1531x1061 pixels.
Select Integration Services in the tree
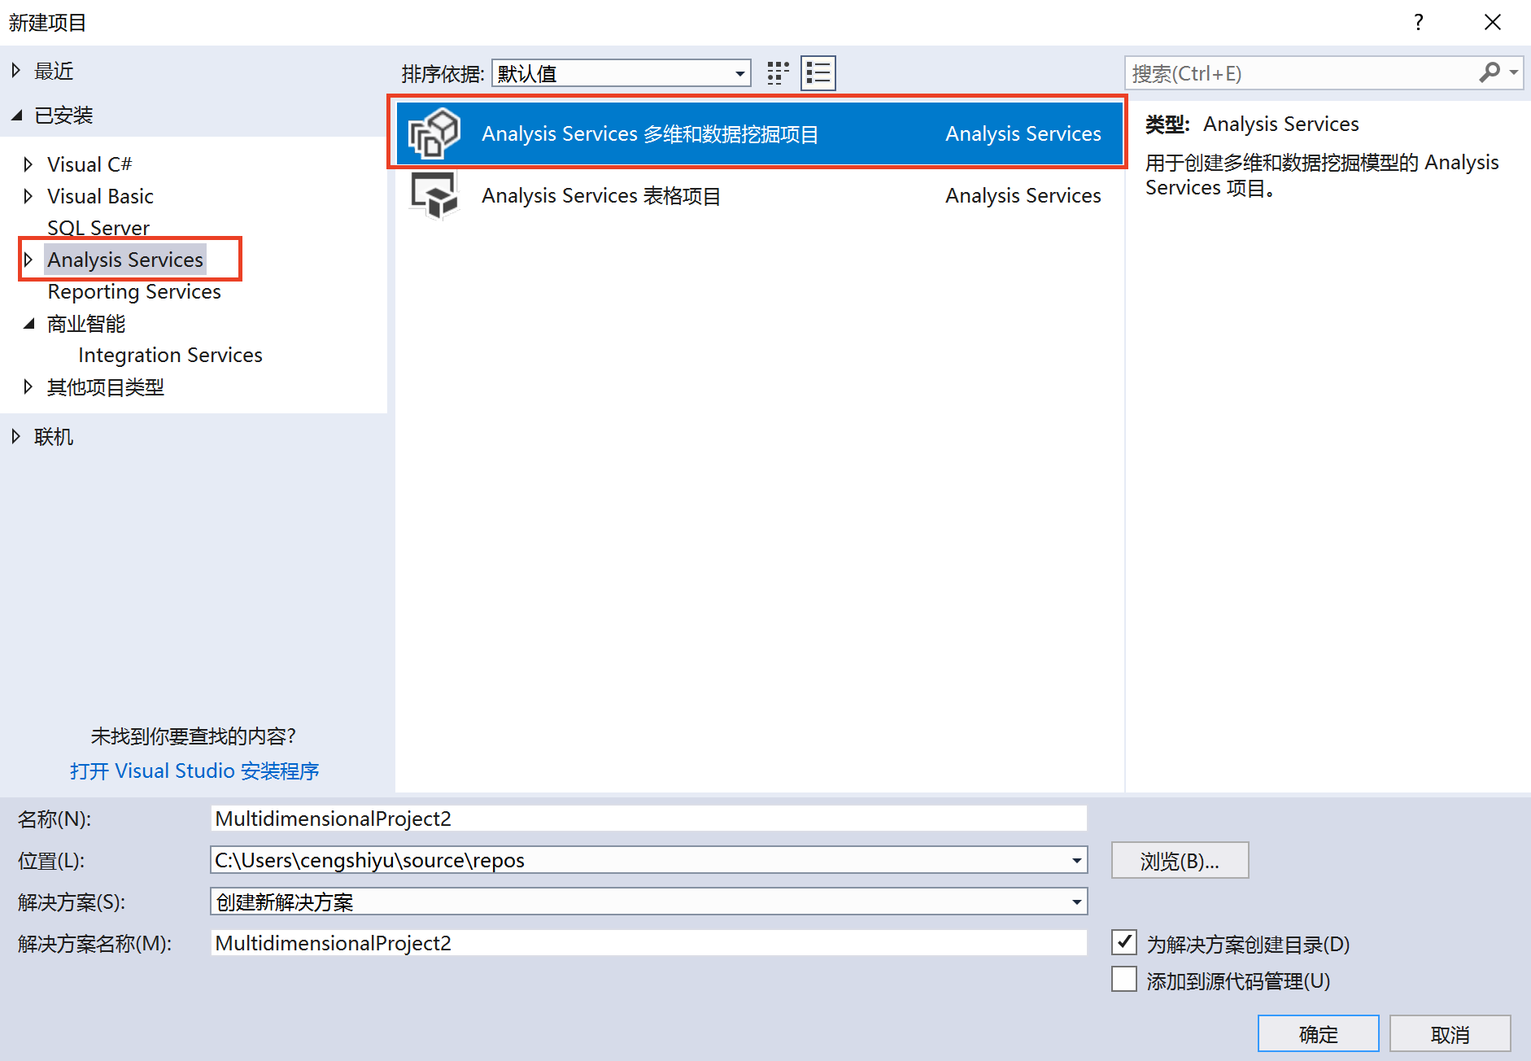pos(170,355)
